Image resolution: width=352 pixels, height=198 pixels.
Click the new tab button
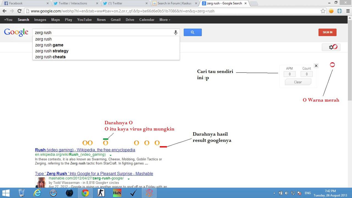254,3
